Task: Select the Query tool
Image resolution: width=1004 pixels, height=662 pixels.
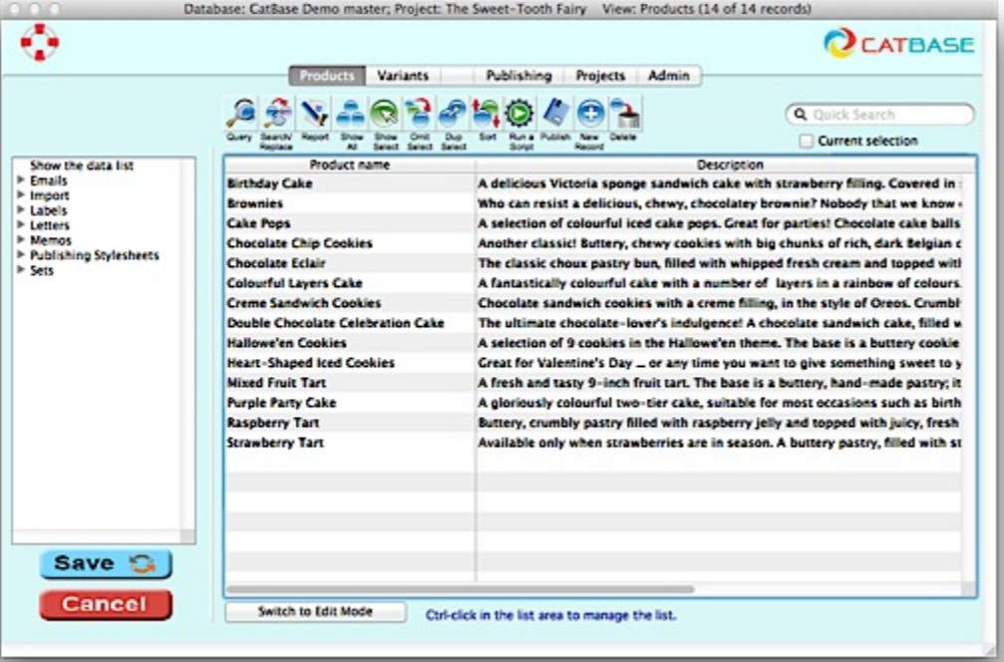Action: pyautogui.click(x=242, y=113)
